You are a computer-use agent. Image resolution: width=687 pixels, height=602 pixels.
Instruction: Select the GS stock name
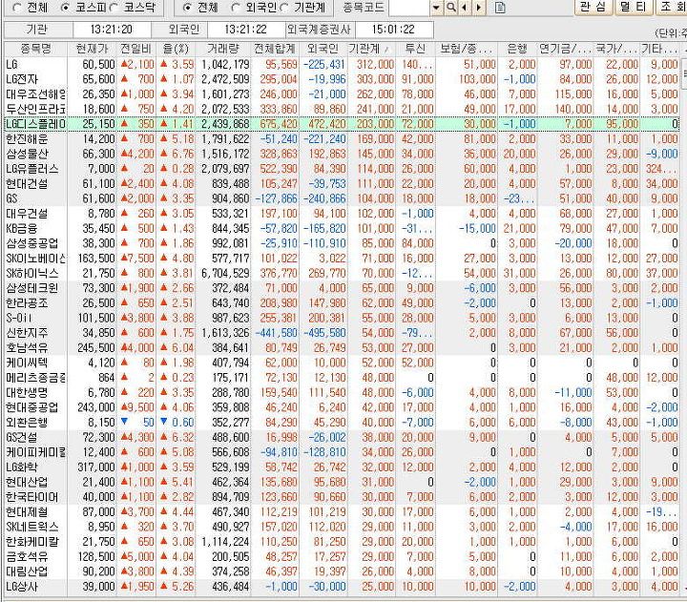click(11, 198)
